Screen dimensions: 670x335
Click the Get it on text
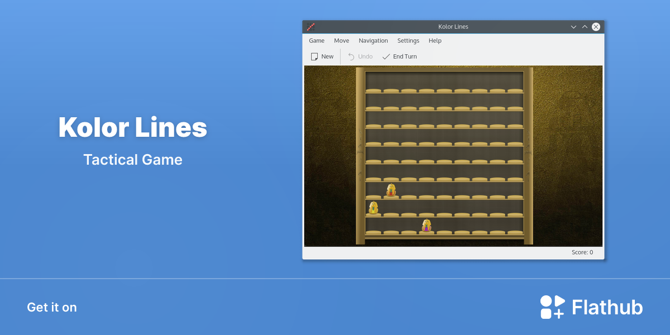52,307
